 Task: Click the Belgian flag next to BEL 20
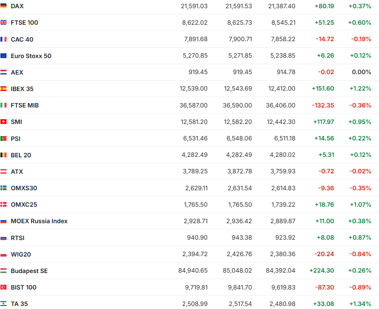click(3, 155)
